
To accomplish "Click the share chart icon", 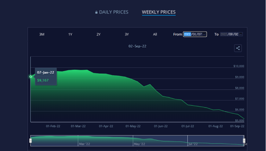I will pos(238,48).
